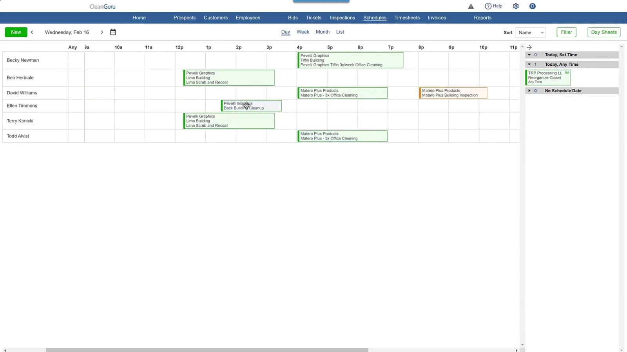Screen dimensions: 627x352
Task: Click the Day Sheets button
Action: point(604,32)
